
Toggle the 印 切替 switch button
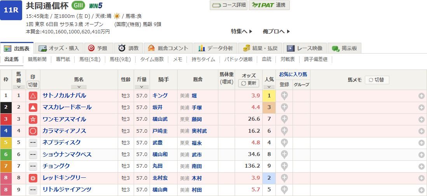pyautogui.click(x=33, y=84)
